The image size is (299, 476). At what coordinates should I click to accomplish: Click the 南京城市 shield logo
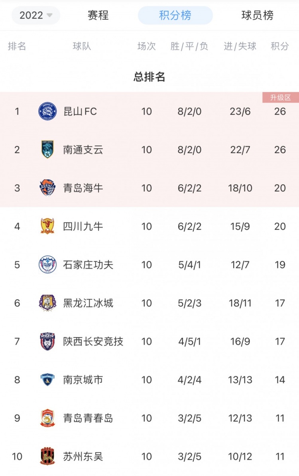[47, 379]
